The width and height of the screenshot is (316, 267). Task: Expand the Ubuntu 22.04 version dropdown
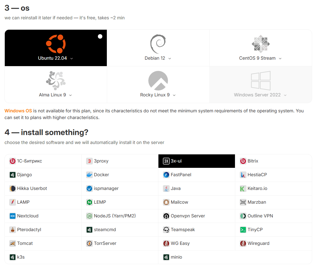pos(71,59)
